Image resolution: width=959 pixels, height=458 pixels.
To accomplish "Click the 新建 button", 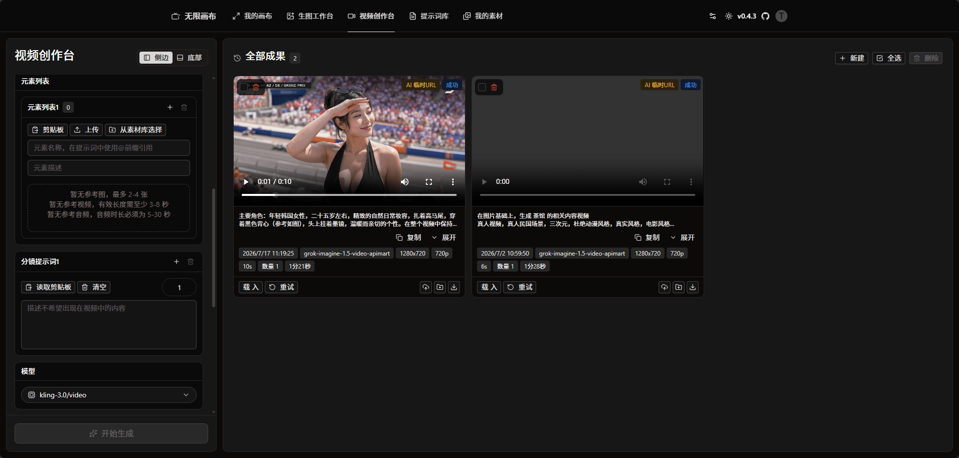I will pos(852,58).
